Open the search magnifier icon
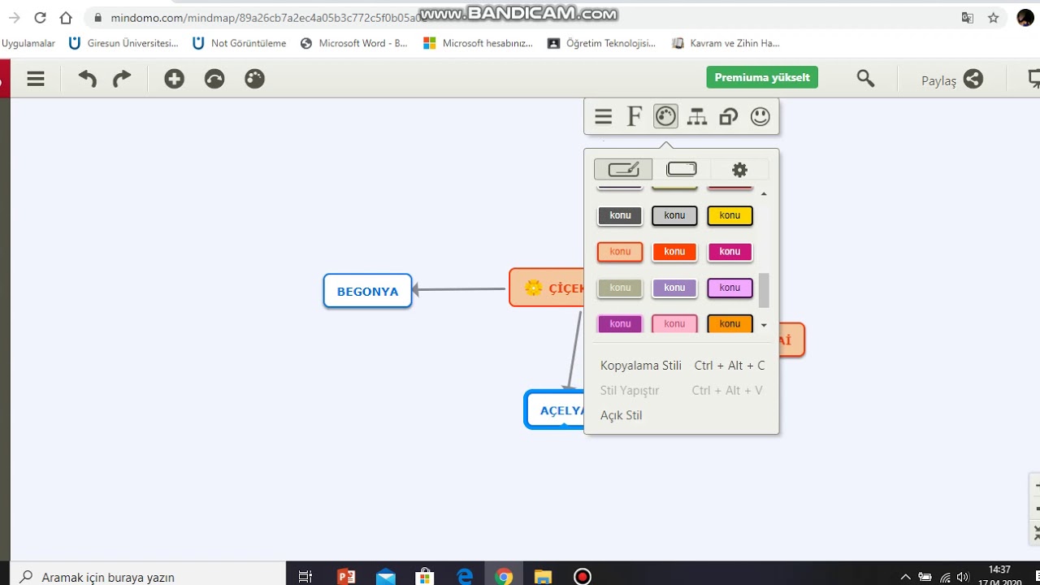The image size is (1040, 585). pos(865,79)
